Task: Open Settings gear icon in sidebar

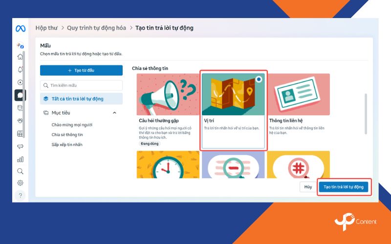Action: [x=20, y=183]
